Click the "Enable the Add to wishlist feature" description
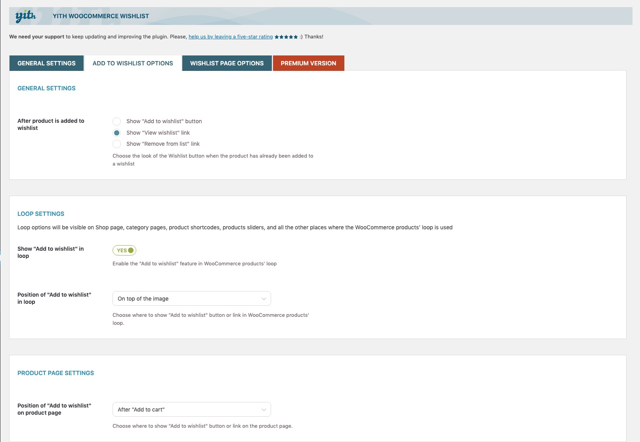The width and height of the screenshot is (640, 442). [x=195, y=264]
